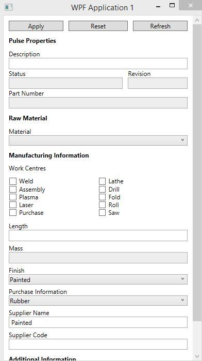Enable the Assembly checkbox
202x361 pixels.
pos(13,189)
